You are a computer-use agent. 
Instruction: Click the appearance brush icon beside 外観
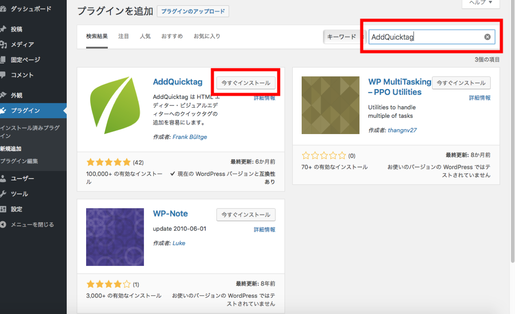tap(3, 95)
